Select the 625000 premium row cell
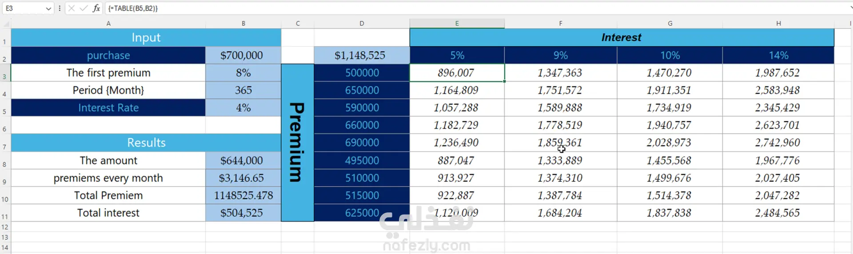 (362, 213)
